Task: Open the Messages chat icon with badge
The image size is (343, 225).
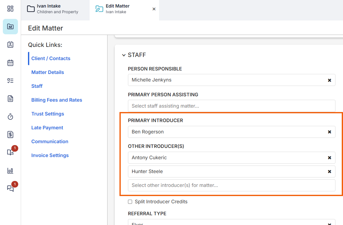Action: pos(10,188)
